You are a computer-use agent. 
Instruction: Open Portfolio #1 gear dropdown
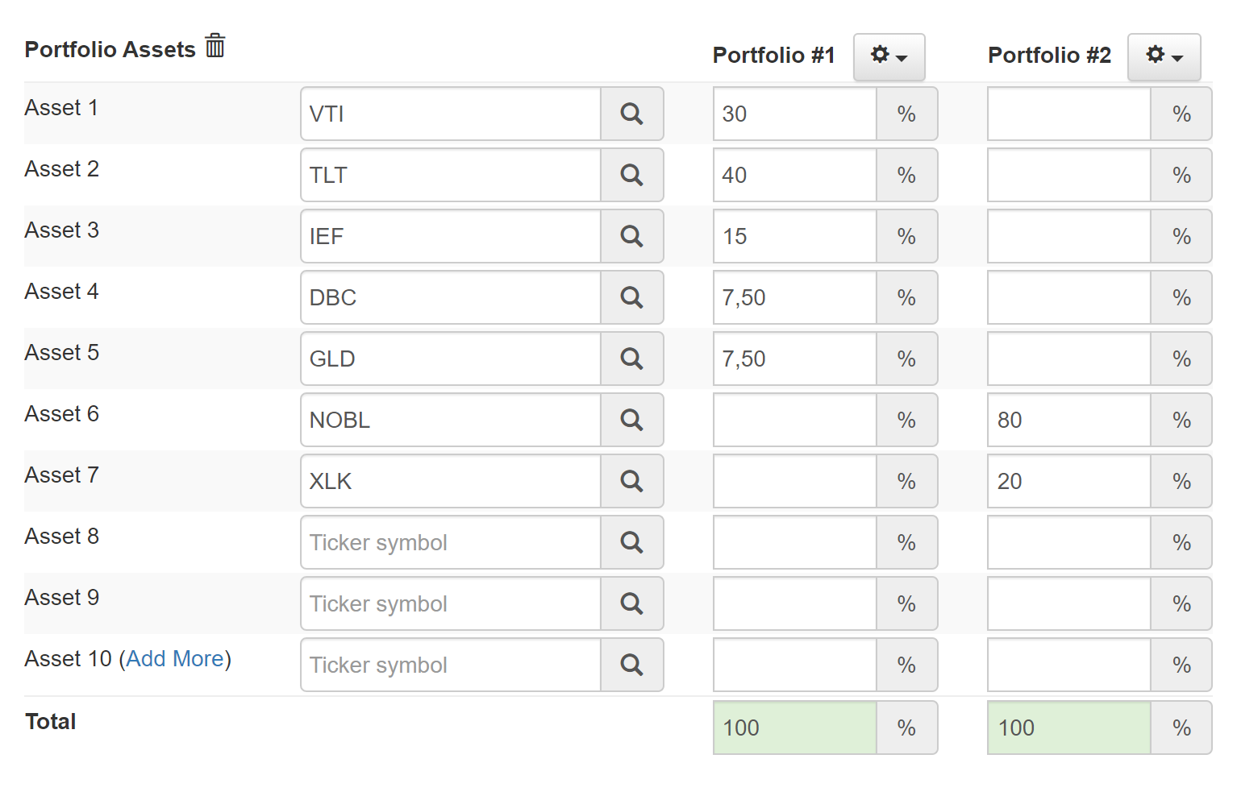pyautogui.click(x=889, y=56)
